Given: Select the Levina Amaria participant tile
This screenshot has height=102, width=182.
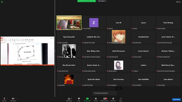Looking at the screenshot, I should pyautogui.click(x=143, y=51).
